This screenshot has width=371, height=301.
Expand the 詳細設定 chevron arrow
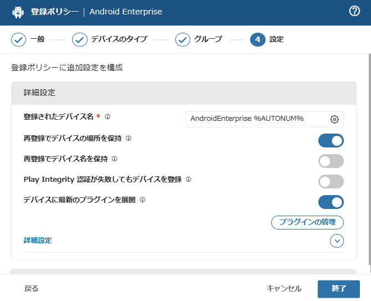pyautogui.click(x=337, y=241)
